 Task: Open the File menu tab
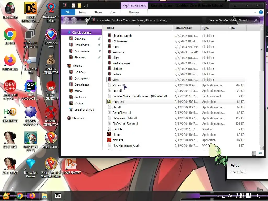point(68,12)
